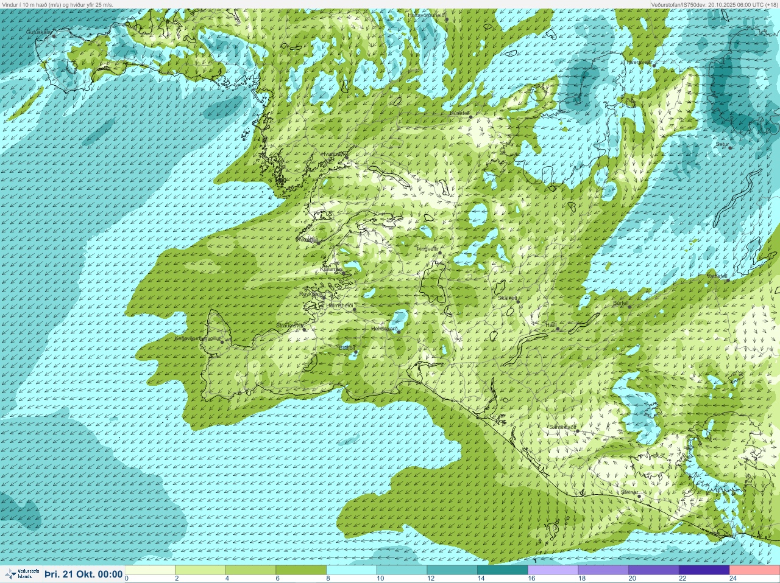The width and height of the screenshot is (780, 583).
Task: Select the 6–8 m/s dark green swatch
Action: point(302,570)
